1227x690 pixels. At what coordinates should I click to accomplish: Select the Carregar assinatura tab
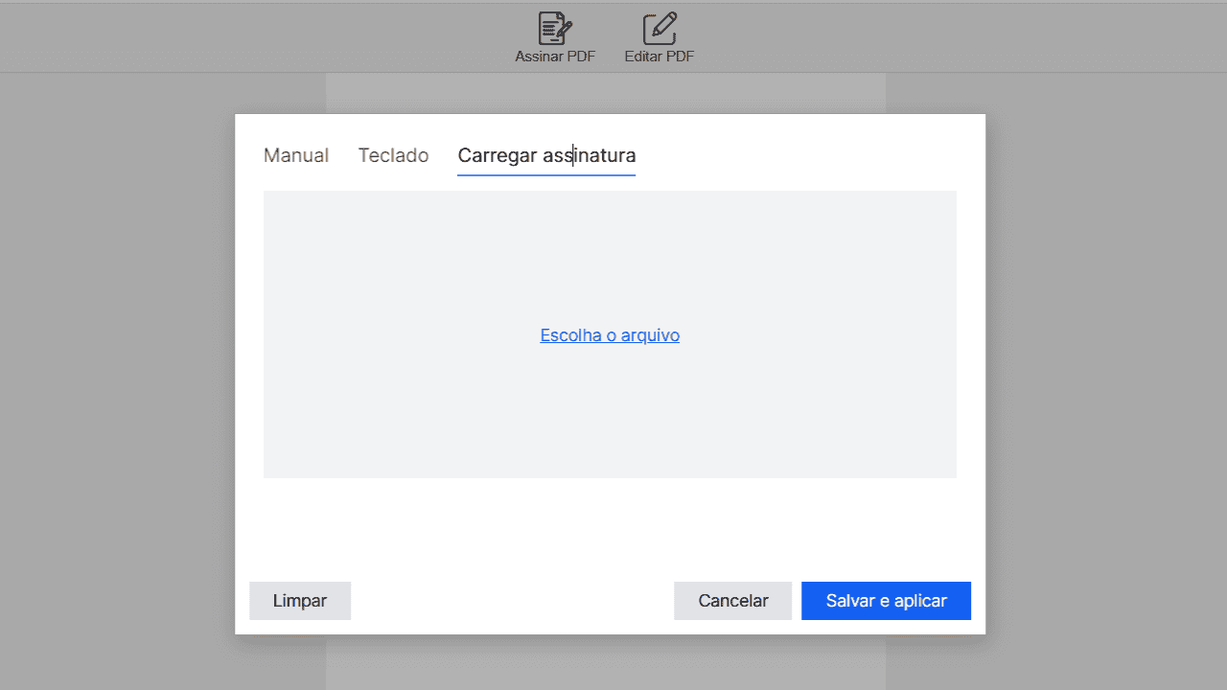546,155
